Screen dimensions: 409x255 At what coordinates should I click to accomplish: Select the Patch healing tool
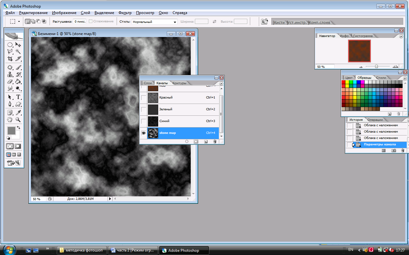click(x=10, y=67)
